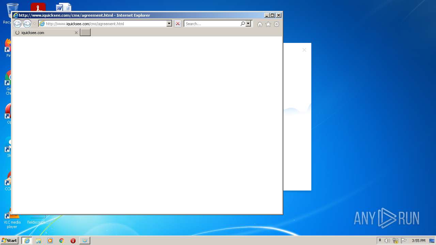The width and height of the screenshot is (436, 245).
Task: Launch Windows Media Player taskbar icon
Action: (x=50, y=241)
